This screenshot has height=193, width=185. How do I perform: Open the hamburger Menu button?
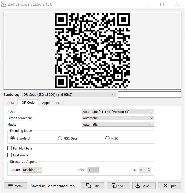pyautogui.click(x=15, y=186)
